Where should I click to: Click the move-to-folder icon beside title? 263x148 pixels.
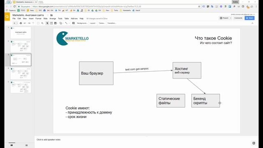tap(51, 15)
